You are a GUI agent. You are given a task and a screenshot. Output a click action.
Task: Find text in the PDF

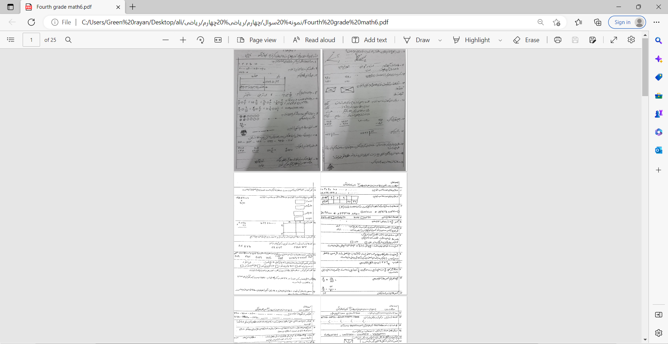pos(69,40)
